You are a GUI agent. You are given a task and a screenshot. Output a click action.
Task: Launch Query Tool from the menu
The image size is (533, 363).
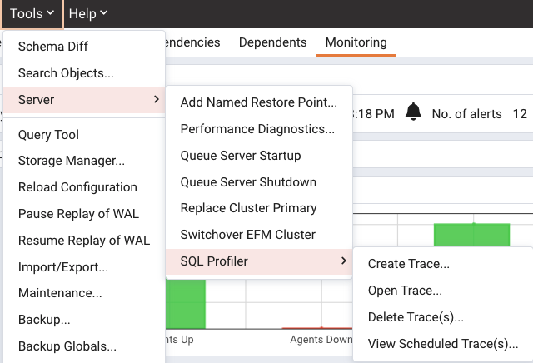click(84, 135)
